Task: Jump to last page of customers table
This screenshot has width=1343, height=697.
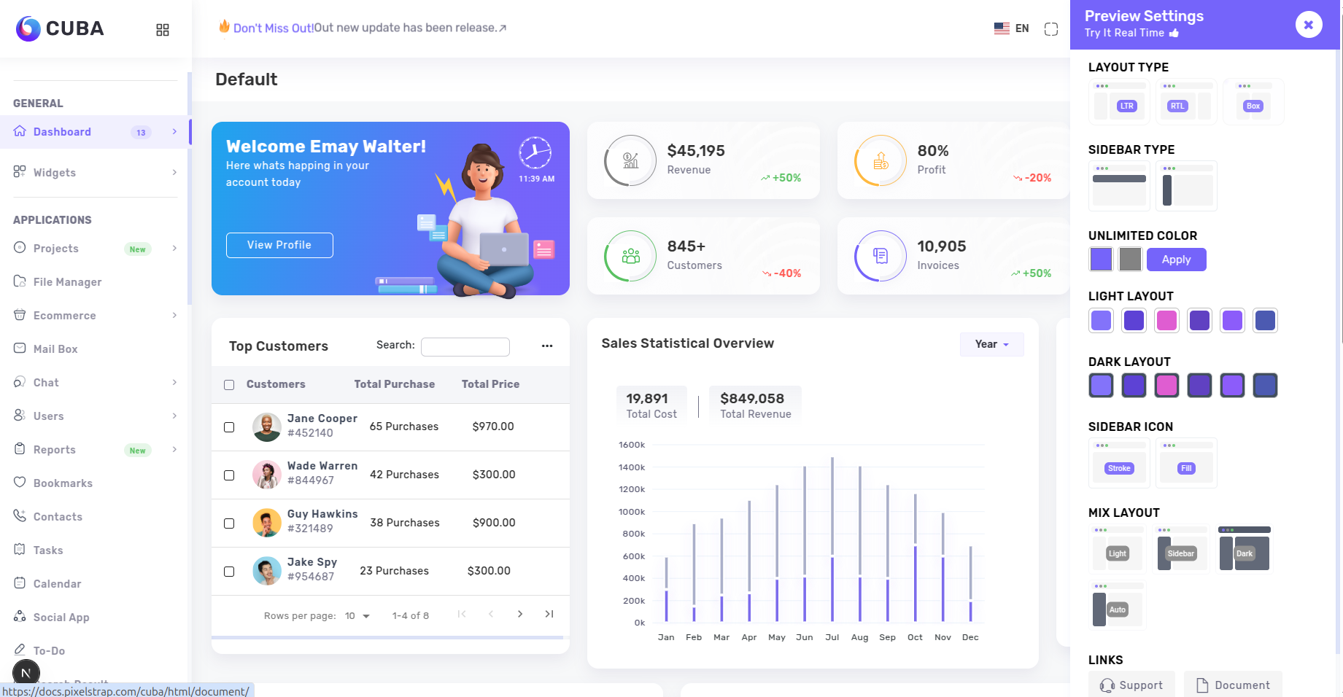Action: pyautogui.click(x=549, y=615)
